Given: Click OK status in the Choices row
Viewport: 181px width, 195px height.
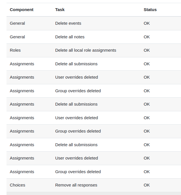Looking at the screenshot, I should click(147, 185).
